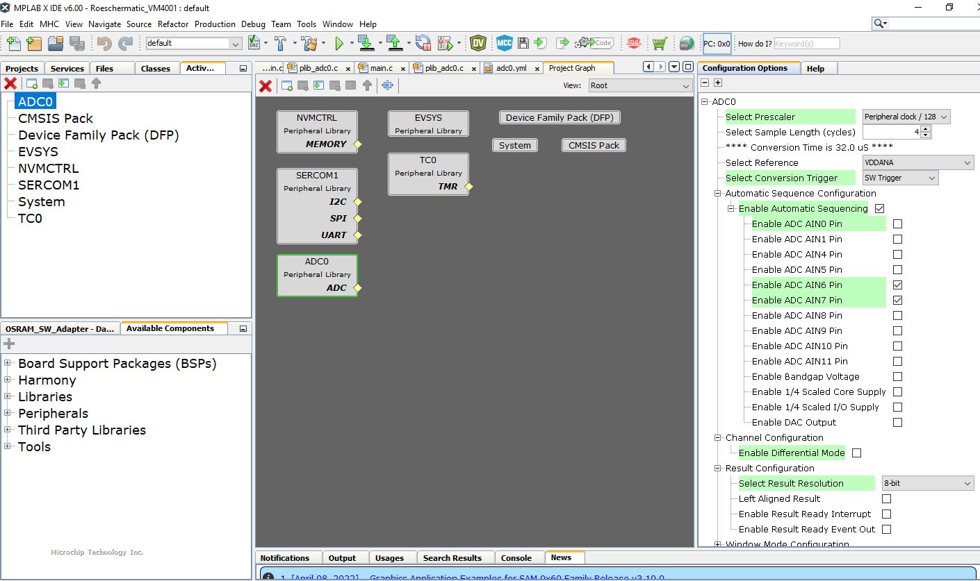Click the Generate Code gear icon
980x581 pixels.
click(x=594, y=43)
